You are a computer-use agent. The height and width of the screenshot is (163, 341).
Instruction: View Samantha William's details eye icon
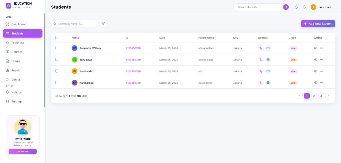(x=316, y=48)
